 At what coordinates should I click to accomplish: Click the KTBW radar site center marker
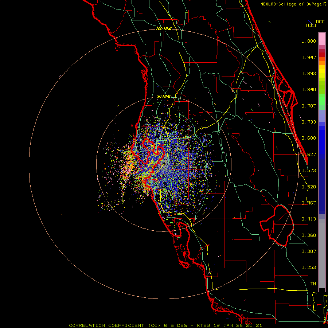coord(164,164)
